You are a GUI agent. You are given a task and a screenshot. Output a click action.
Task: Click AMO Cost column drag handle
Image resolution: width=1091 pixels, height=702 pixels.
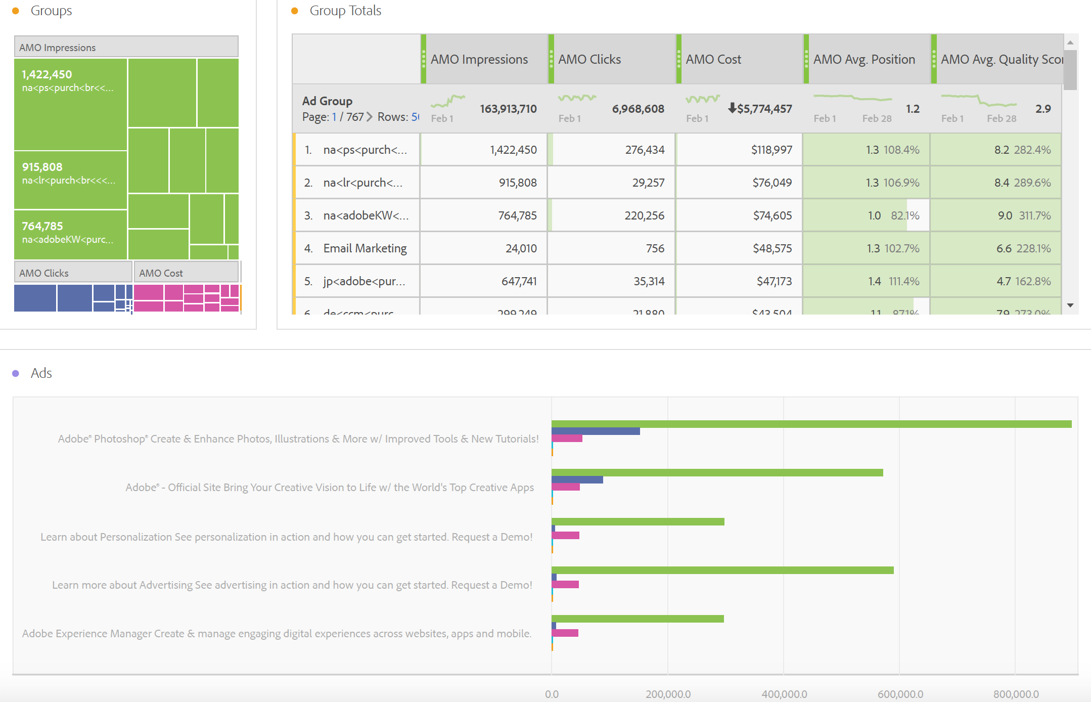679,59
